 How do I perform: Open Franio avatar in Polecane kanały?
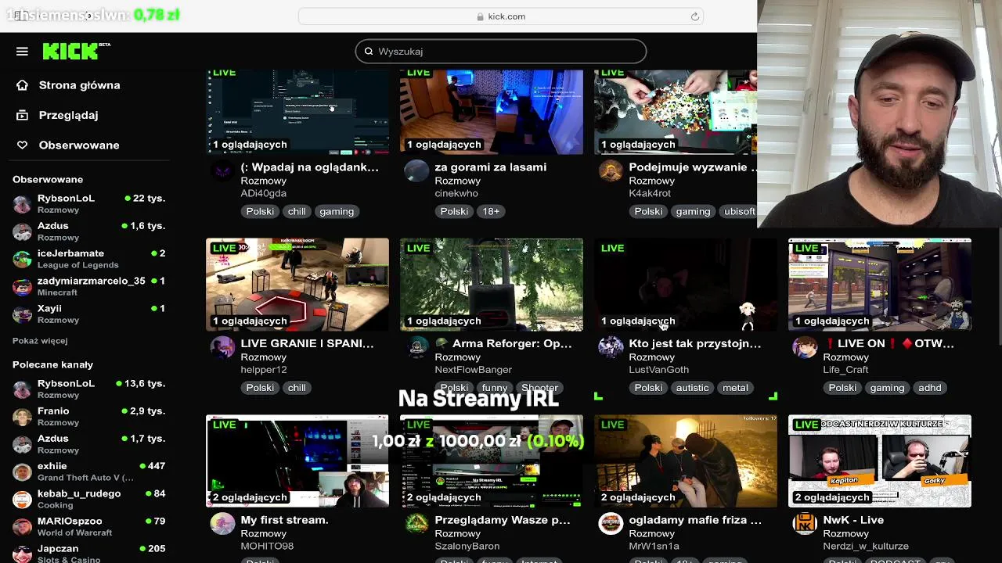[22, 417]
